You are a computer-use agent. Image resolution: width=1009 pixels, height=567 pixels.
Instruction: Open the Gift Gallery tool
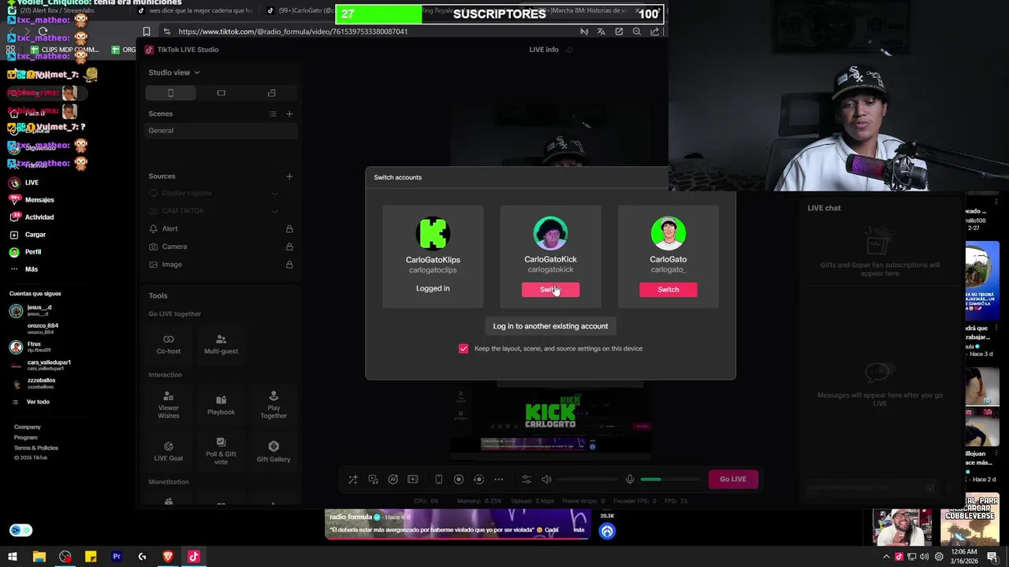point(274,451)
